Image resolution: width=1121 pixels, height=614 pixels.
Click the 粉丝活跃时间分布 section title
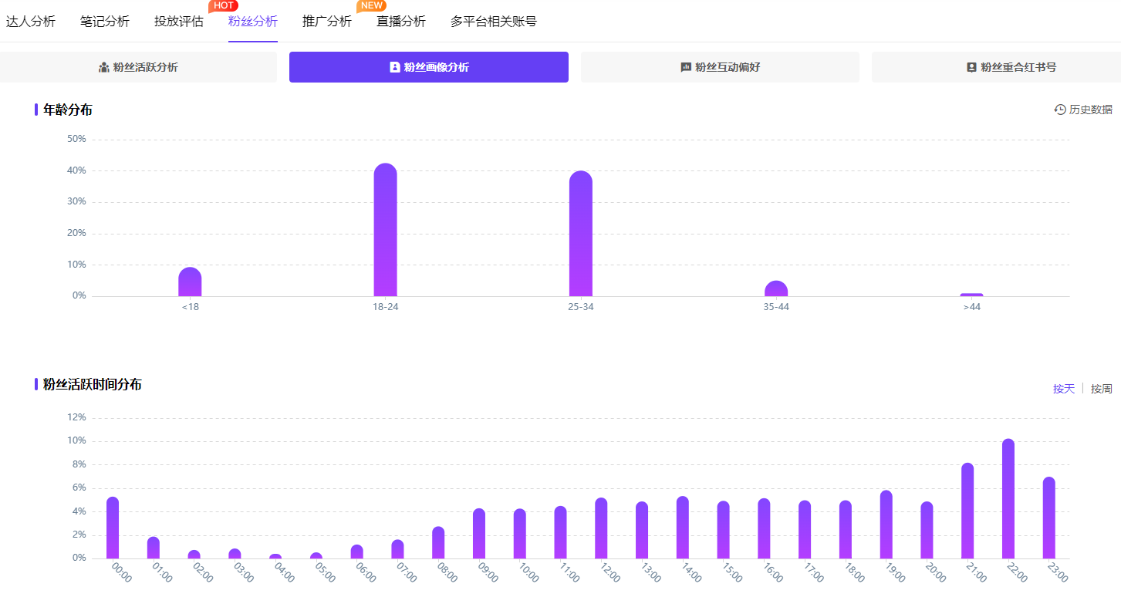point(93,384)
